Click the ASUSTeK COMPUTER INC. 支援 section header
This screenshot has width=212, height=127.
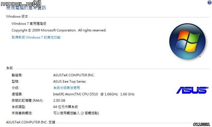30,122
